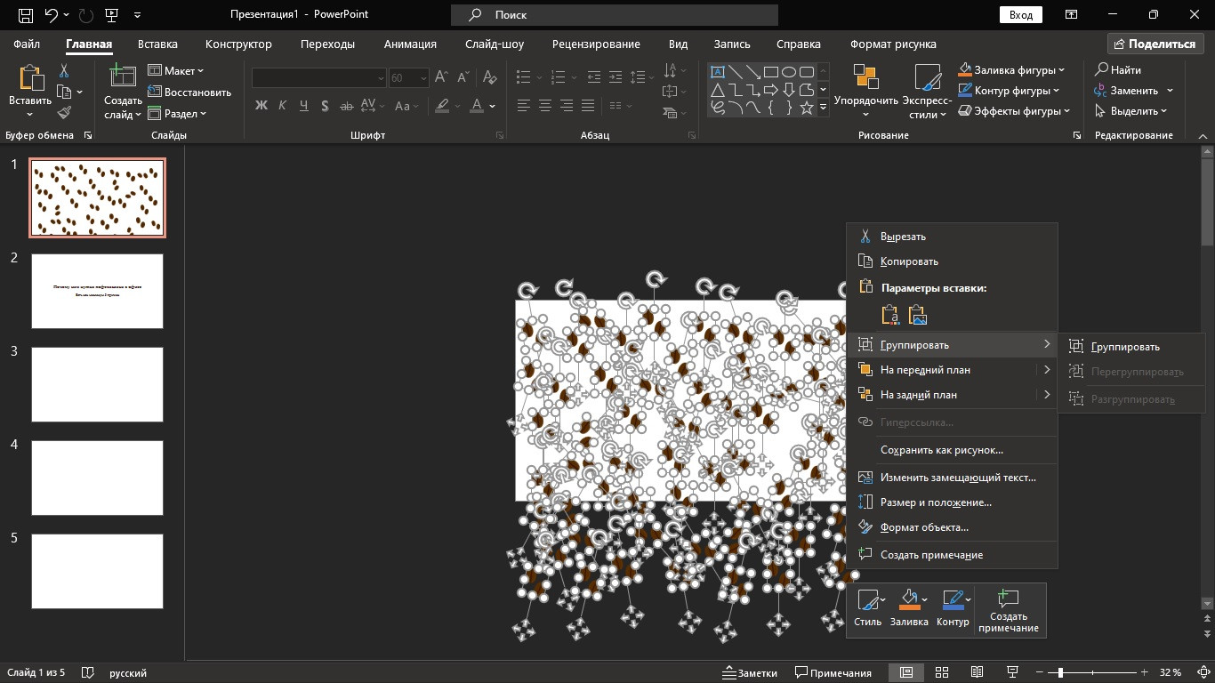This screenshot has width=1215, height=683.
Task: Click the Cut scissors icon in ribbon
Action: (x=64, y=71)
